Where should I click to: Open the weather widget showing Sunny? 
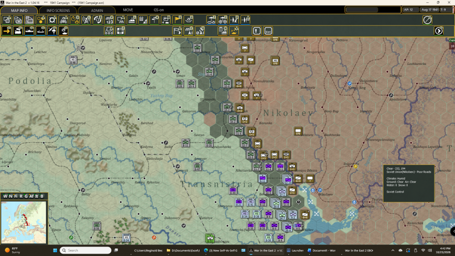(12, 250)
